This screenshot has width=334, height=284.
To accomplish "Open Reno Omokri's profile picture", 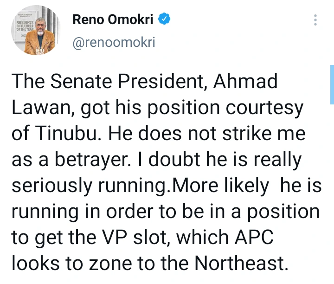I will click(33, 30).
